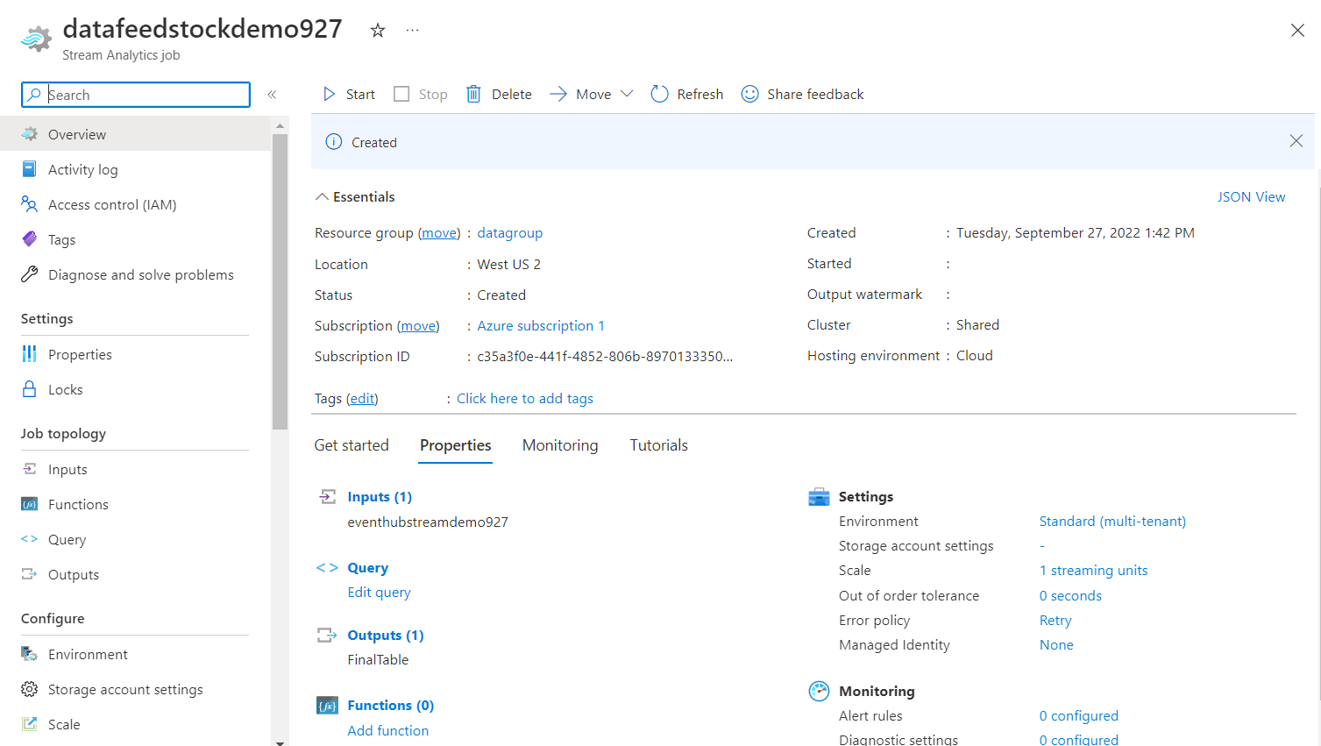The image size is (1321, 746).
Task: Toggle favorite star for the job
Action: click(377, 29)
